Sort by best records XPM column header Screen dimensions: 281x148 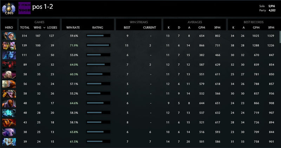271,27
